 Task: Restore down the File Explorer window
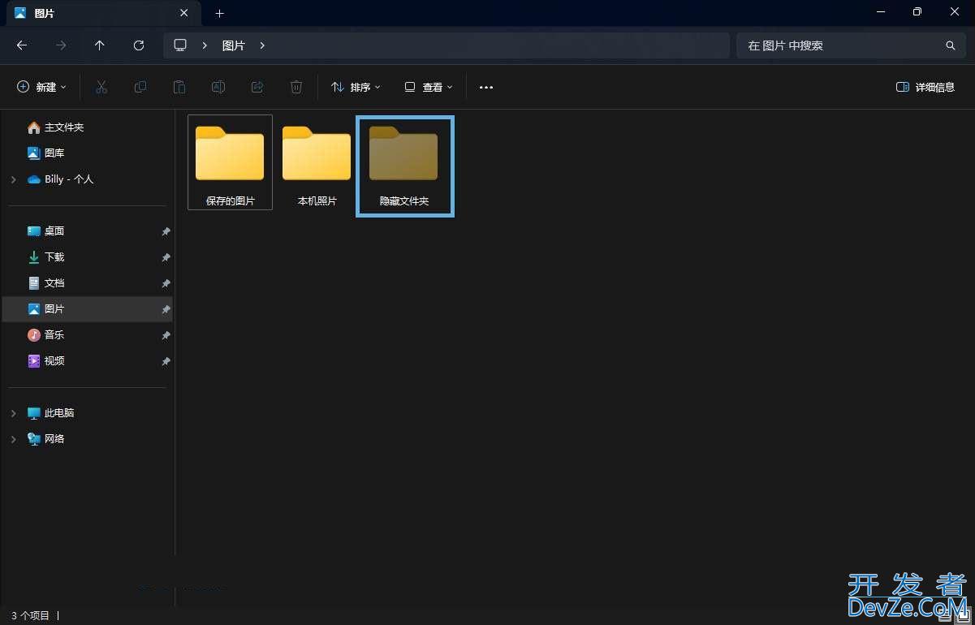917,12
